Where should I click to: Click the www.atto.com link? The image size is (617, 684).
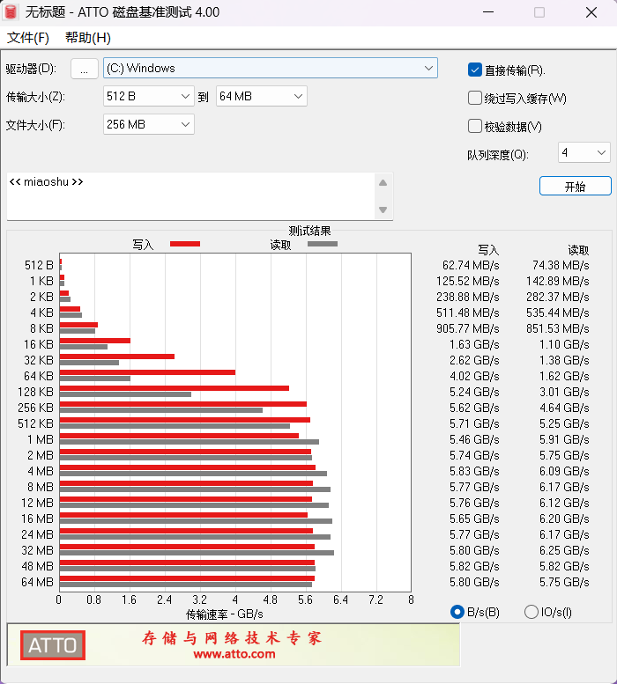click(234, 654)
